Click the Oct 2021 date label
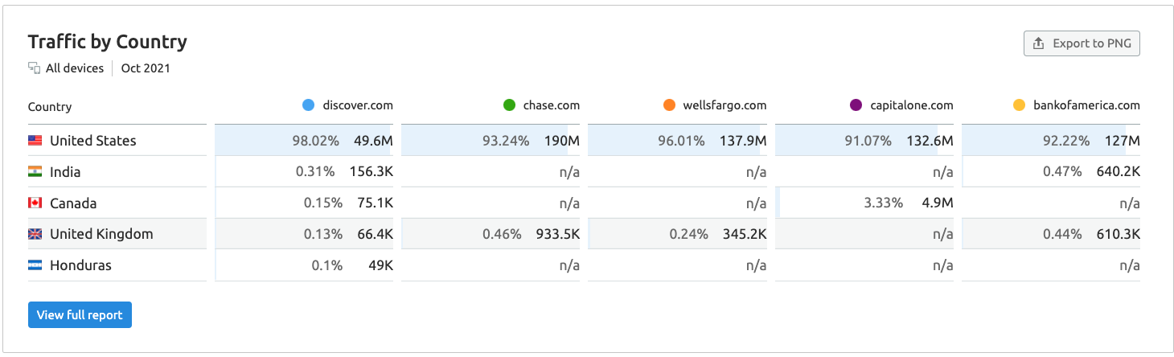1174x357 pixels. point(146,68)
